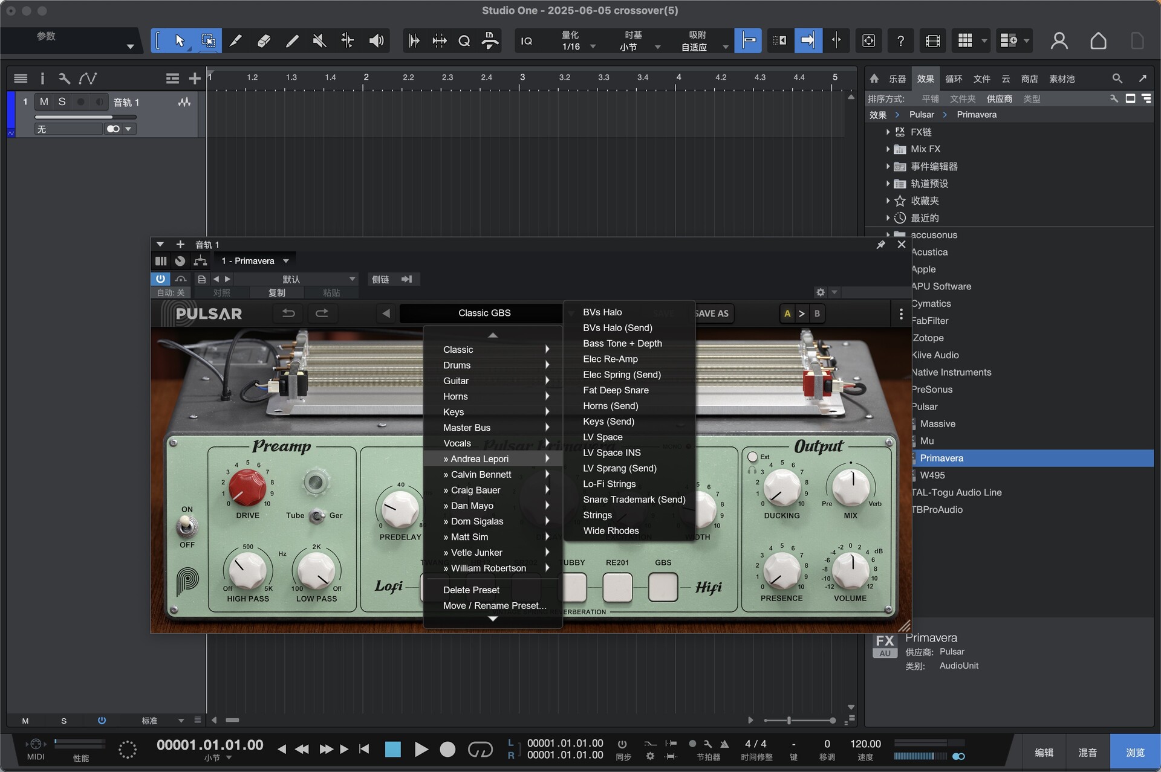The image size is (1161, 772).
Task: Search the browser with magnifier icon
Action: coord(1117,79)
